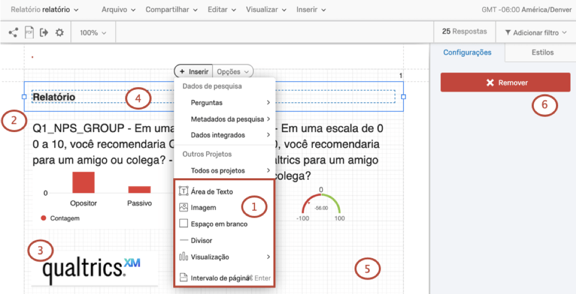Viewport: 576px width, 294px height.
Task: Click the share icon in toolbar
Action: pyautogui.click(x=13, y=32)
